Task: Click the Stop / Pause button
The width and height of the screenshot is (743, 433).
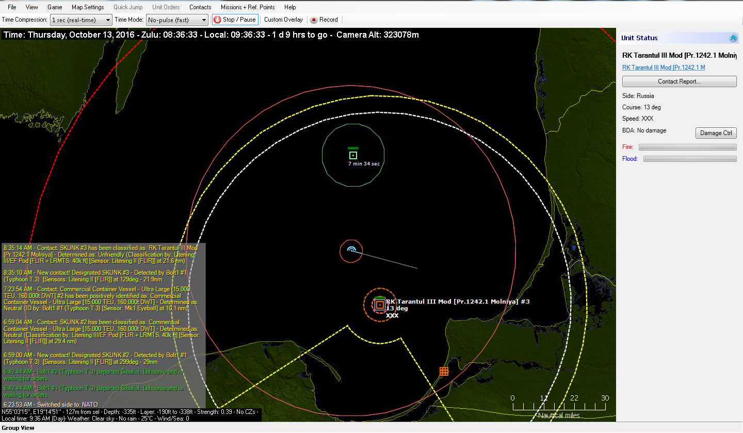Action: 235,20
